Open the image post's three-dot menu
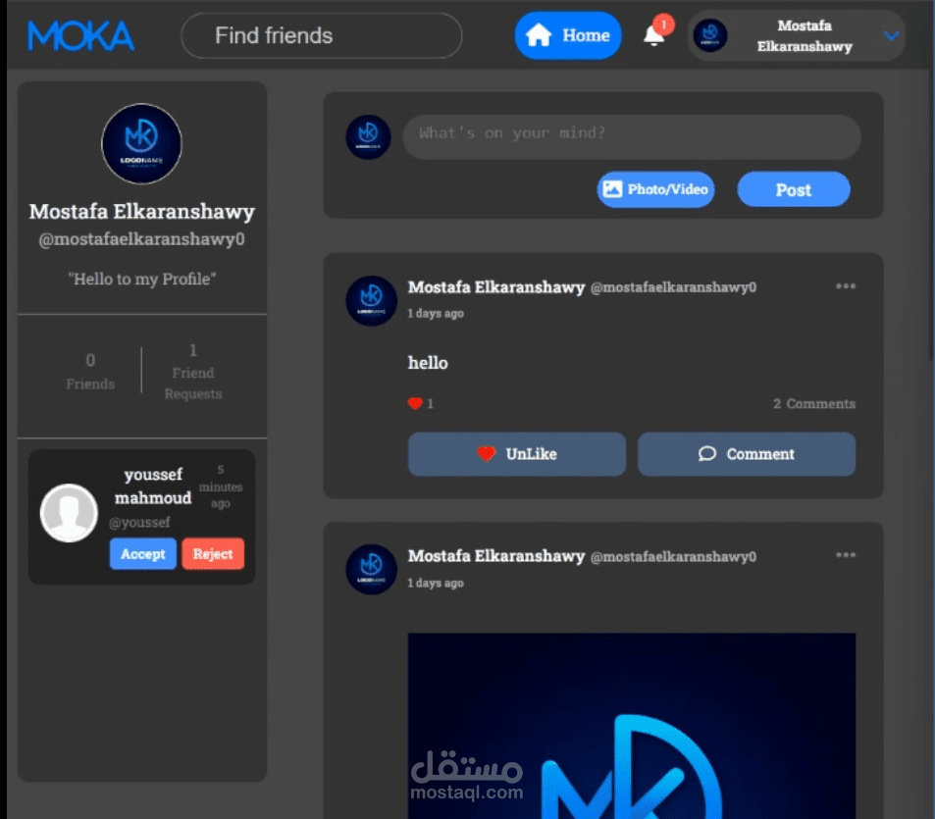This screenshot has width=935, height=819. [846, 555]
